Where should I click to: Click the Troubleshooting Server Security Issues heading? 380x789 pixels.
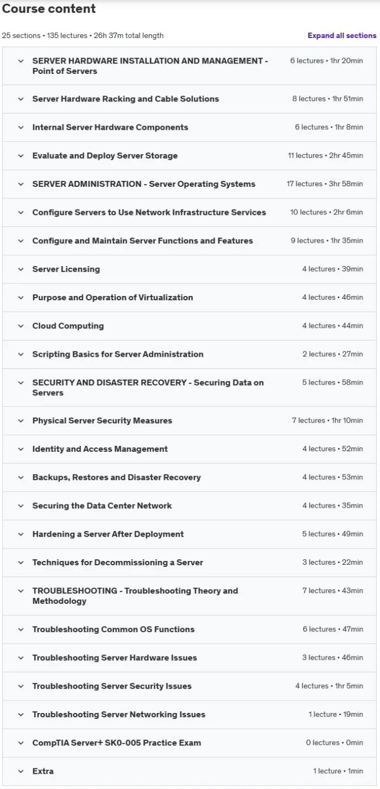click(112, 686)
